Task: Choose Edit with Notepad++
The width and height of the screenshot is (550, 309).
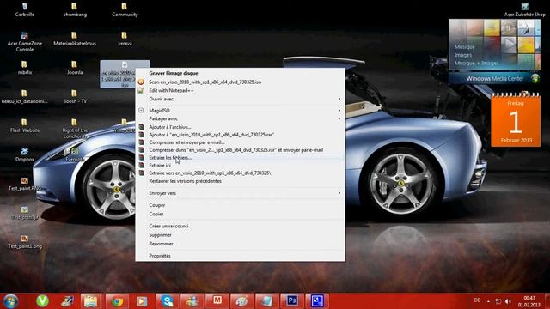Action: tap(240, 90)
